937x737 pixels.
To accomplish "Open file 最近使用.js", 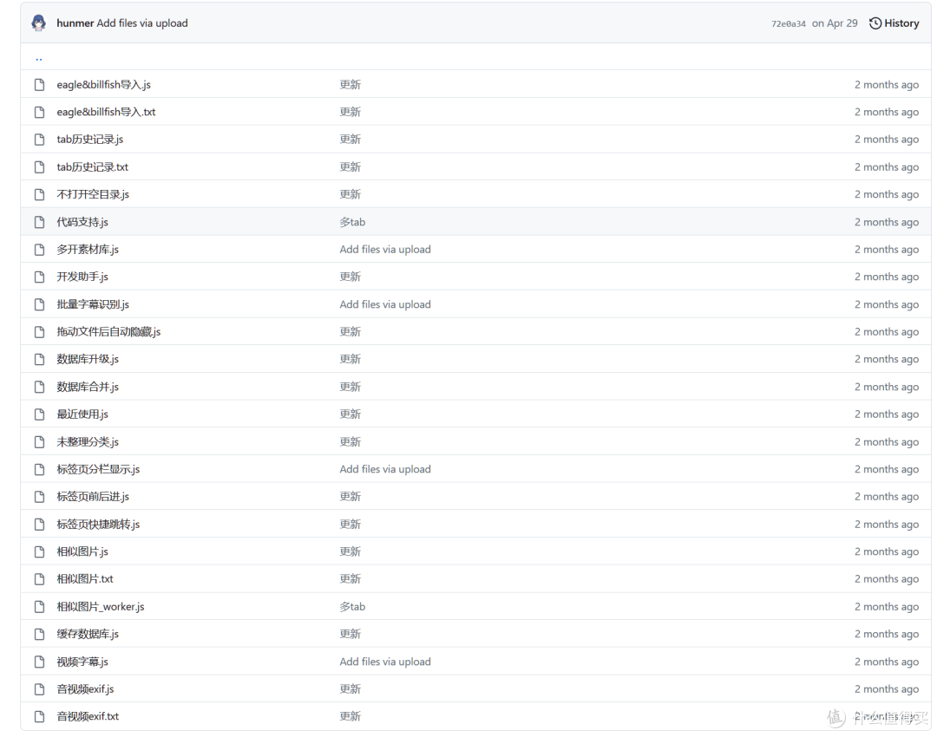I will pyautogui.click(x=82, y=414).
